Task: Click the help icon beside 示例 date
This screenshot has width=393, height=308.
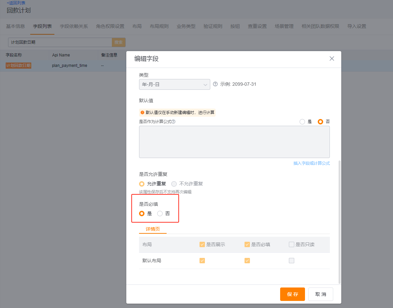Action: tap(215, 84)
